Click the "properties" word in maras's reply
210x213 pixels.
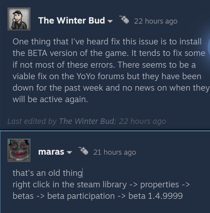pos(160,184)
